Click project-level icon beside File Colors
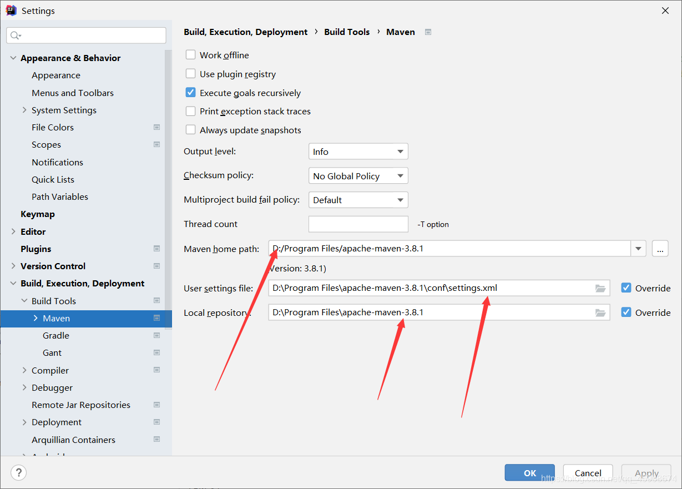 (x=156, y=127)
